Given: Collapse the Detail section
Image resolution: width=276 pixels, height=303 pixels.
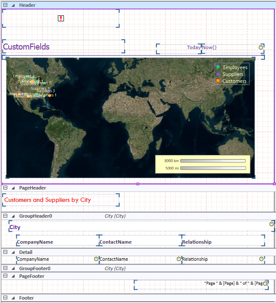Looking at the screenshot, I should tap(6, 252).
